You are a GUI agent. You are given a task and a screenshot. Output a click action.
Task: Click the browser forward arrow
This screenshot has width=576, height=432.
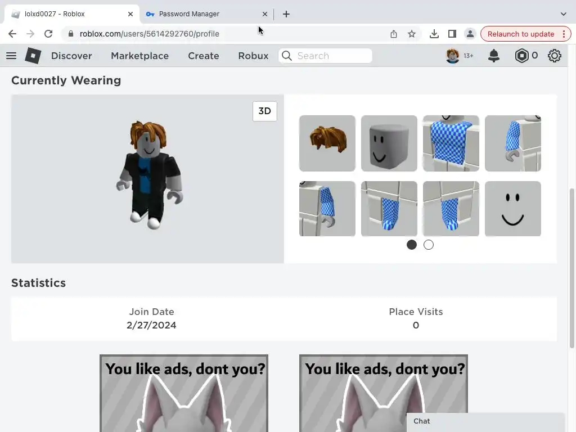30,34
